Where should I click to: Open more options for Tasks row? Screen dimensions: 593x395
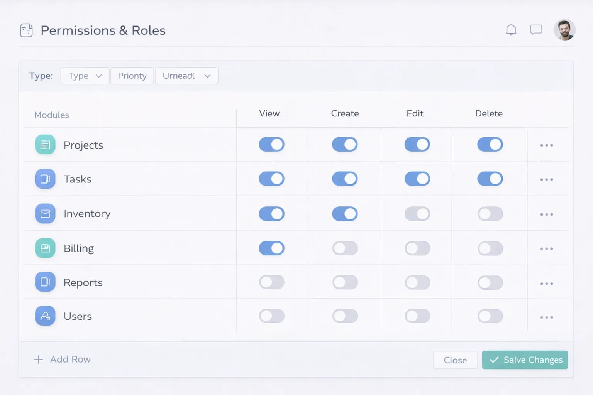pos(546,179)
